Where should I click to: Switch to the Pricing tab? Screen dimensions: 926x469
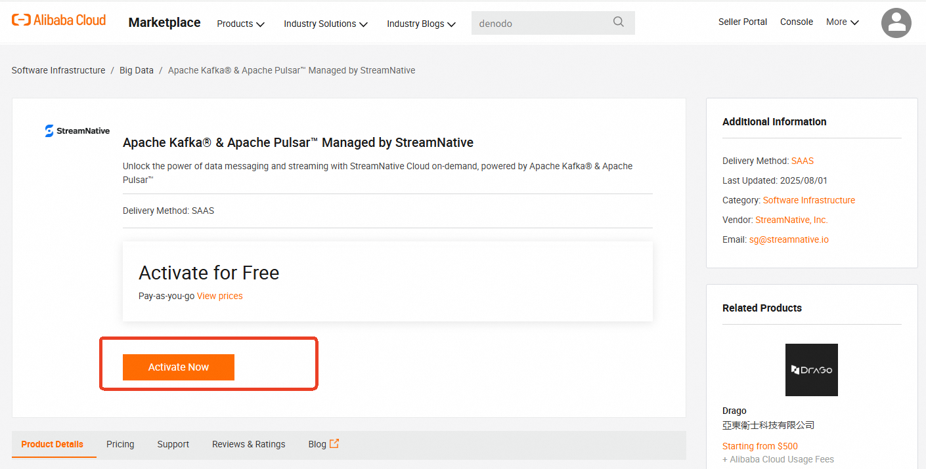(x=120, y=444)
